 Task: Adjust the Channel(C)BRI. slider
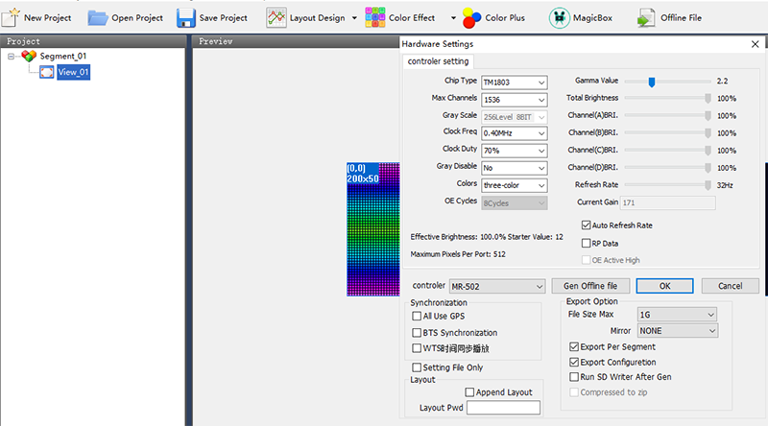708,151
